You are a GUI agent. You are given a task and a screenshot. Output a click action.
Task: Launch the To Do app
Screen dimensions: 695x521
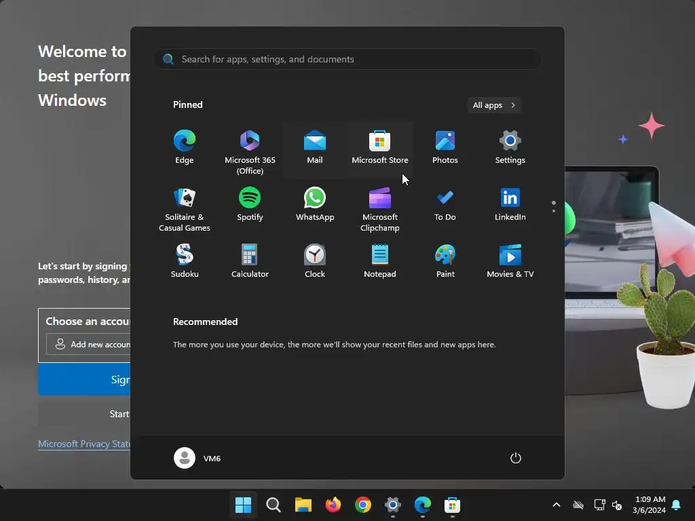coord(445,205)
